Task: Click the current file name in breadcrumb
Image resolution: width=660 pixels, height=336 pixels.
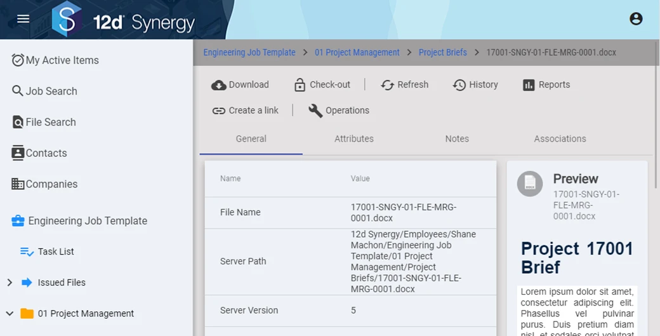Action: pyautogui.click(x=551, y=53)
